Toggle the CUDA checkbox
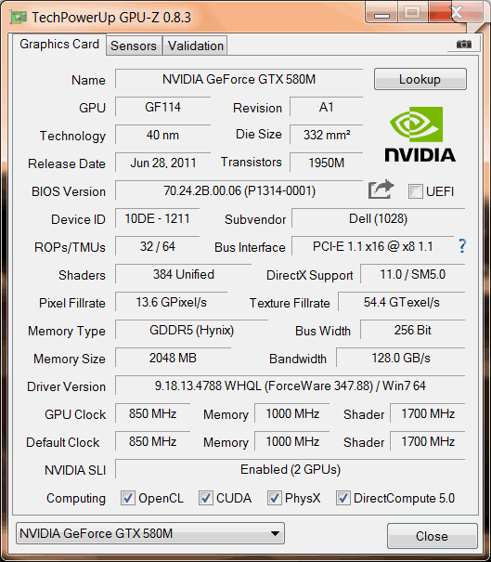The image size is (491, 562). (x=205, y=498)
